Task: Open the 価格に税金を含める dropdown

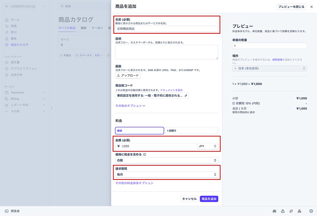Action: (166, 160)
